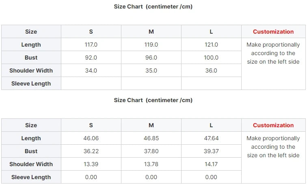Click the 96.0 bust value cell
Image resolution: width=307 pixels, height=186 pixels.
coord(151,58)
